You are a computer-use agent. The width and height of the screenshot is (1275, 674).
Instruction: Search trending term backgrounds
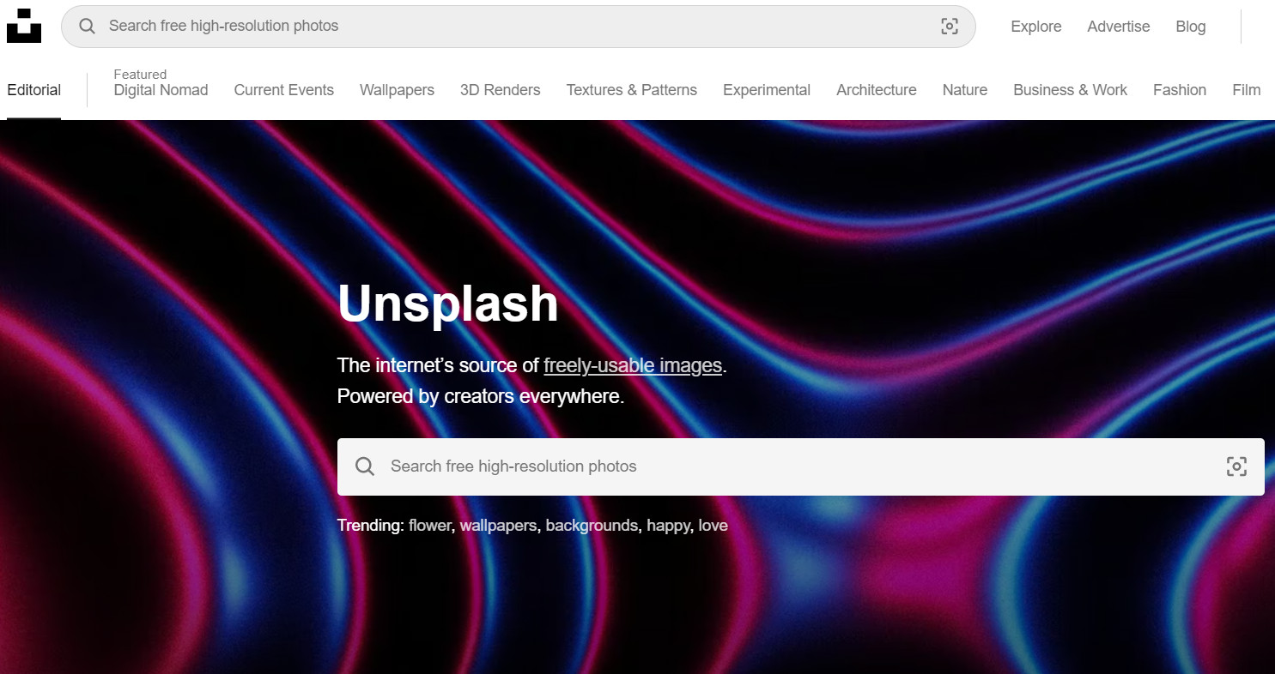[x=592, y=525]
